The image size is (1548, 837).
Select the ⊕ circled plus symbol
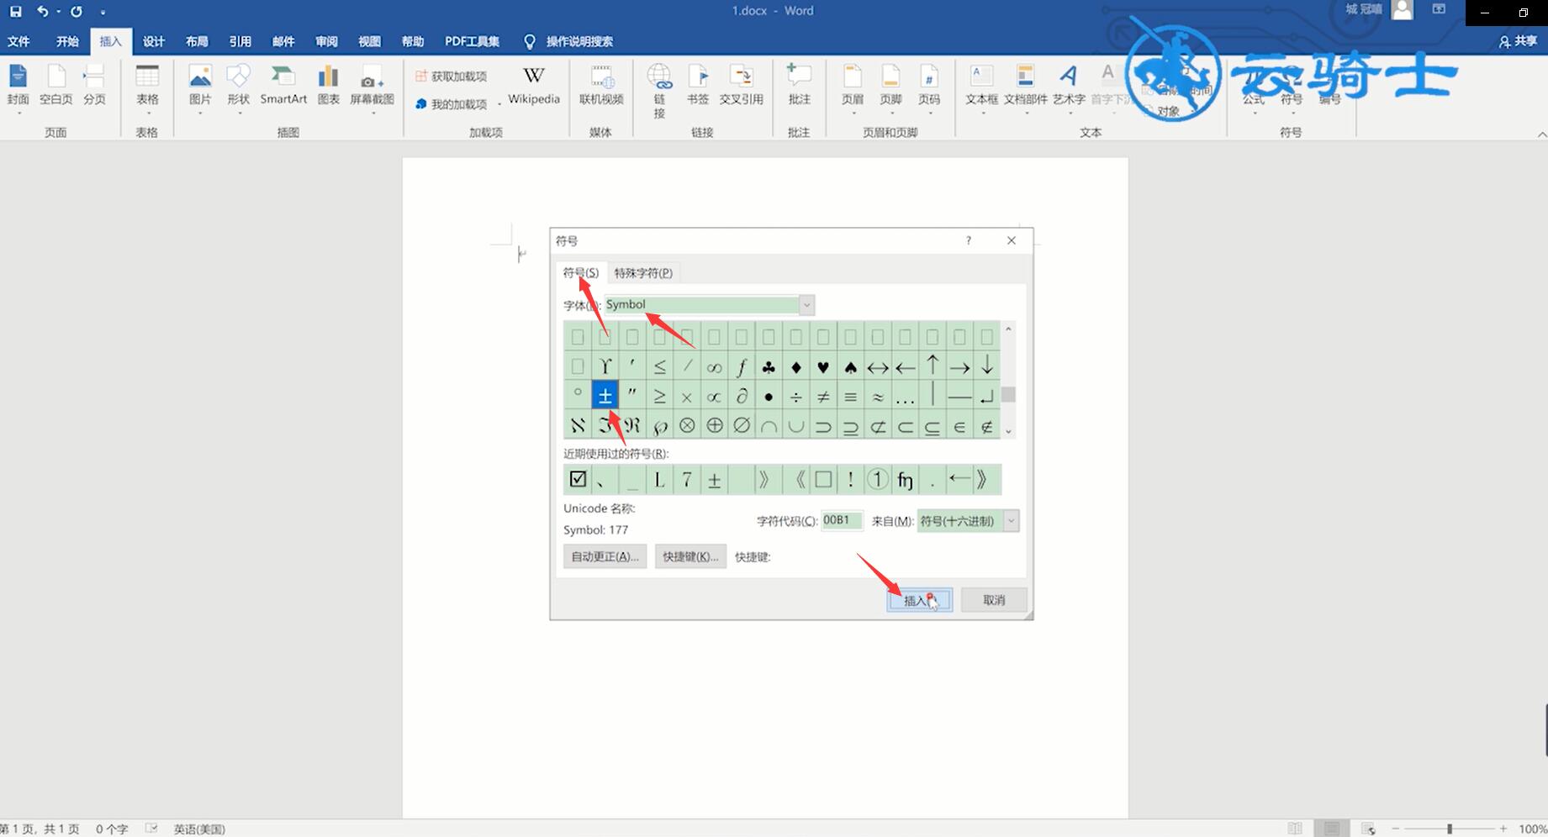[x=714, y=425]
